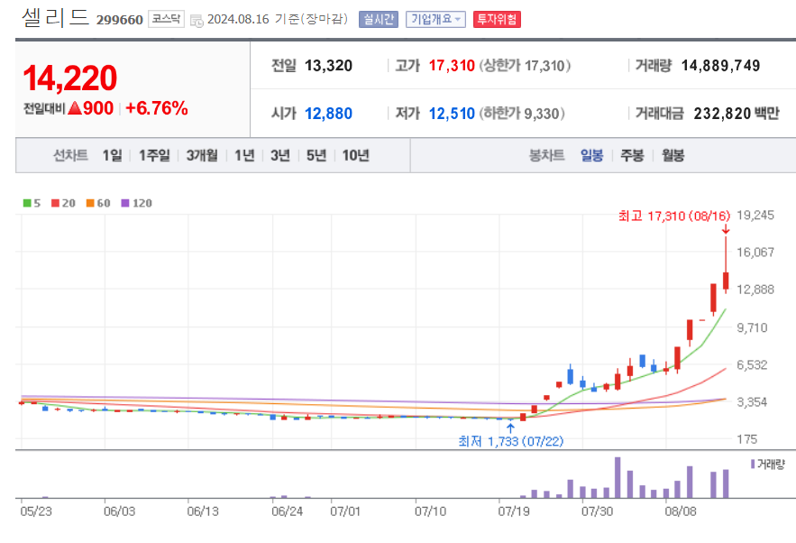Click the 투자위험 red badge
The image size is (796, 543).
pyautogui.click(x=497, y=19)
